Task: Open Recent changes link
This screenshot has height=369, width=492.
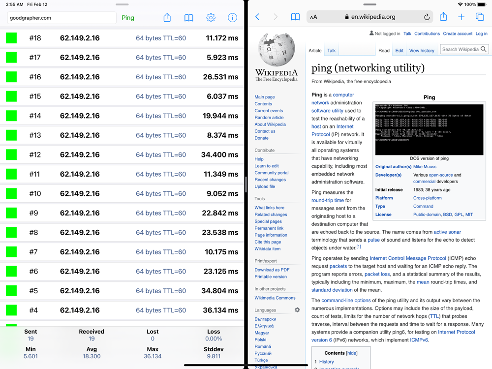Action: click(270, 180)
